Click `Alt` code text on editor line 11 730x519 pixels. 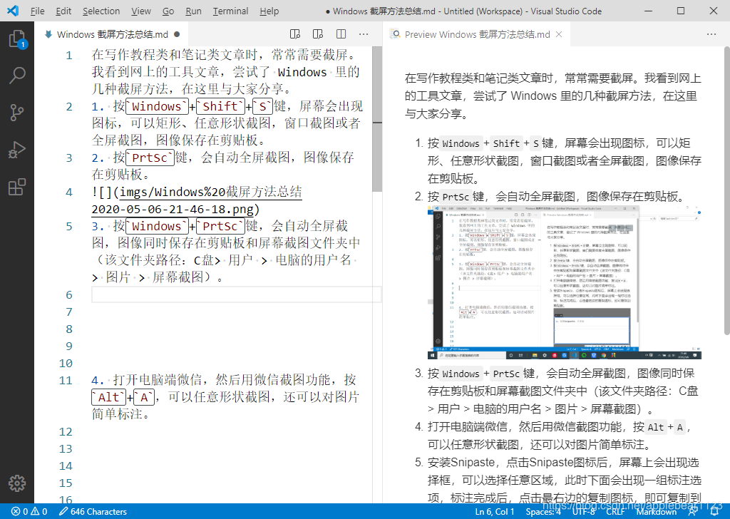(x=108, y=397)
